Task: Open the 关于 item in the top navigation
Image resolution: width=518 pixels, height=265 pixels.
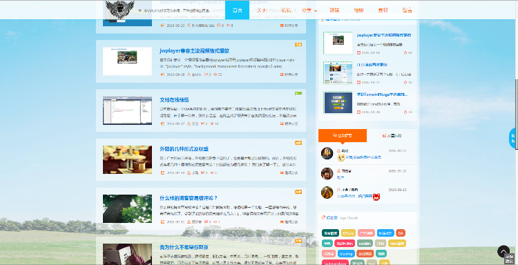Action: 260,10
